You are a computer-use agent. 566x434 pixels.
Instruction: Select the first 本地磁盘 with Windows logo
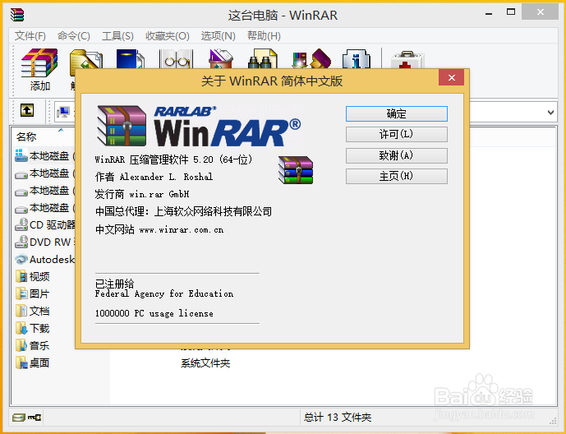coord(44,156)
